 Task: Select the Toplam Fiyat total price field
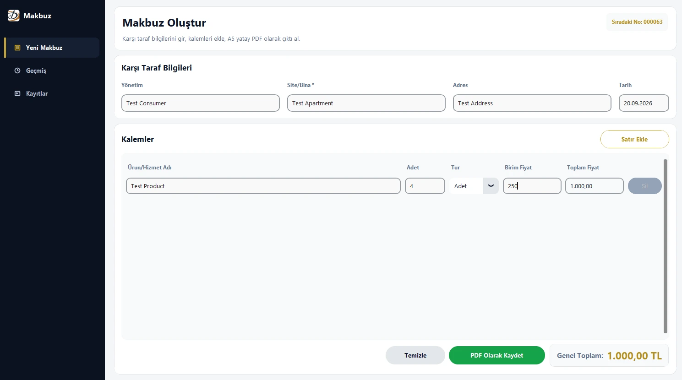coord(594,186)
